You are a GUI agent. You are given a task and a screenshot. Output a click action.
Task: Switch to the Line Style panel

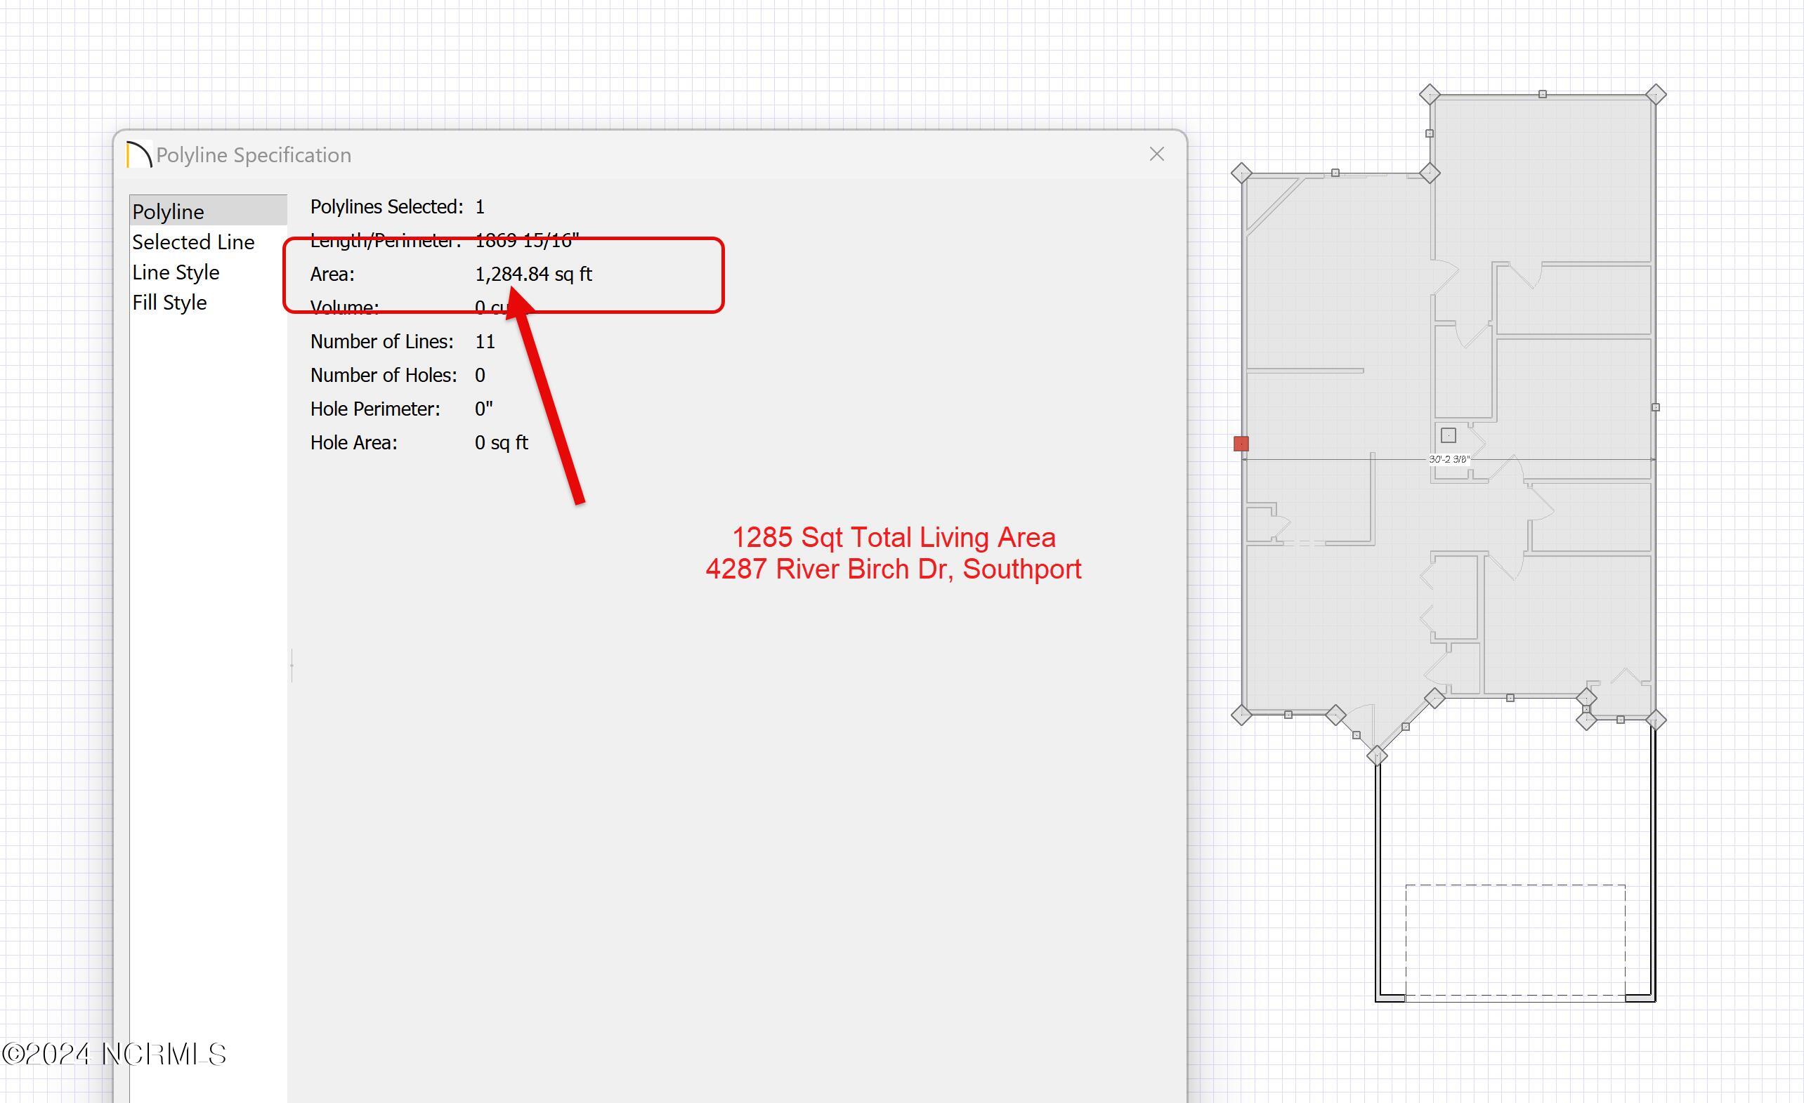click(x=176, y=272)
